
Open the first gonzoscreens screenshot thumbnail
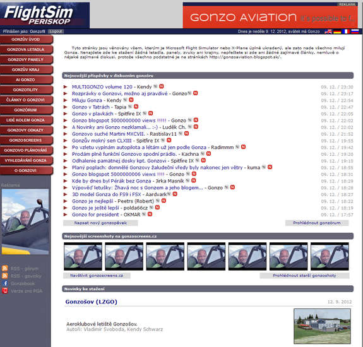(83, 256)
